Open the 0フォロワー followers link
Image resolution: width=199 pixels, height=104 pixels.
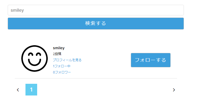tap(62, 72)
